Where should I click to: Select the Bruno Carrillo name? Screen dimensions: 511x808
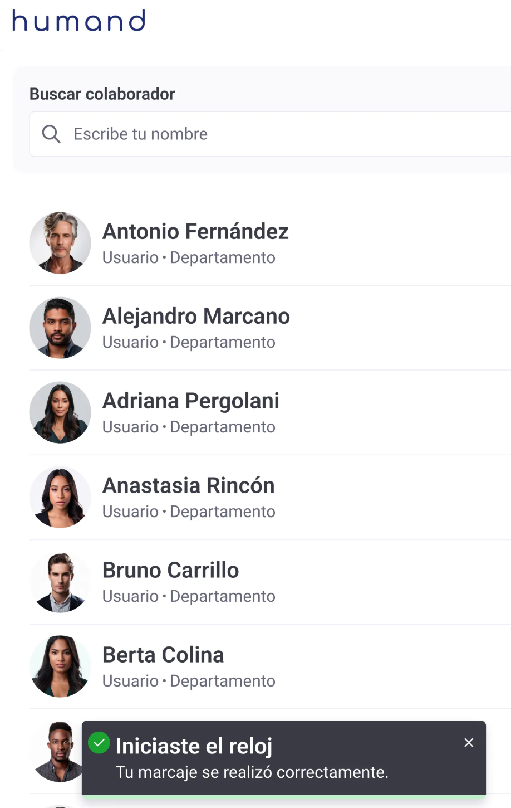170,571
